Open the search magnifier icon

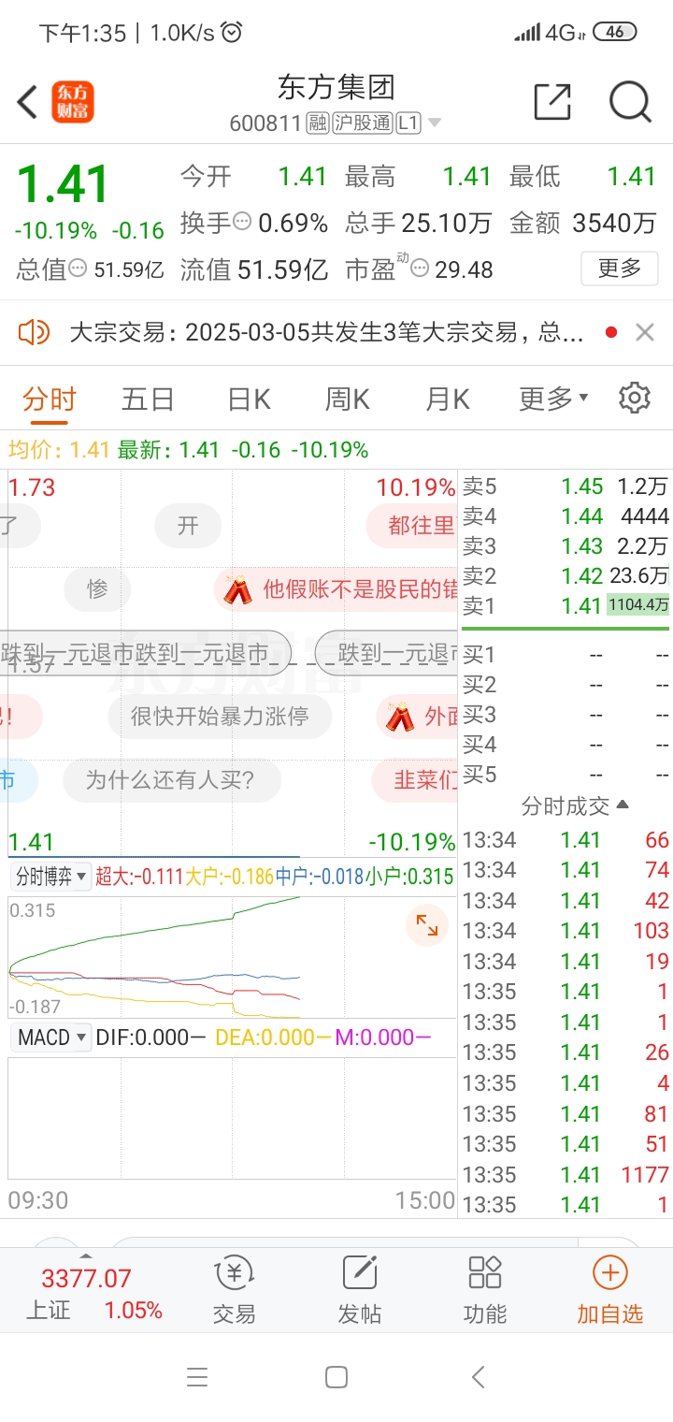(x=630, y=102)
